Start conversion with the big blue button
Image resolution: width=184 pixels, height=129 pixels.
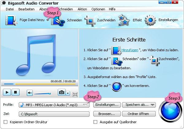tap(171, 111)
